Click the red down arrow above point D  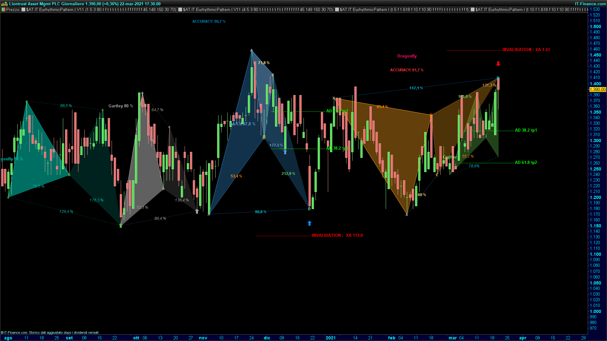tap(498, 64)
